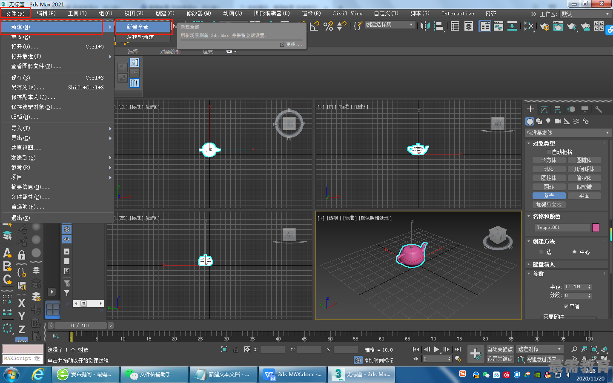The height and width of the screenshot is (383, 613).
Task: Open the Align tool in toolbar
Action: coord(439,26)
